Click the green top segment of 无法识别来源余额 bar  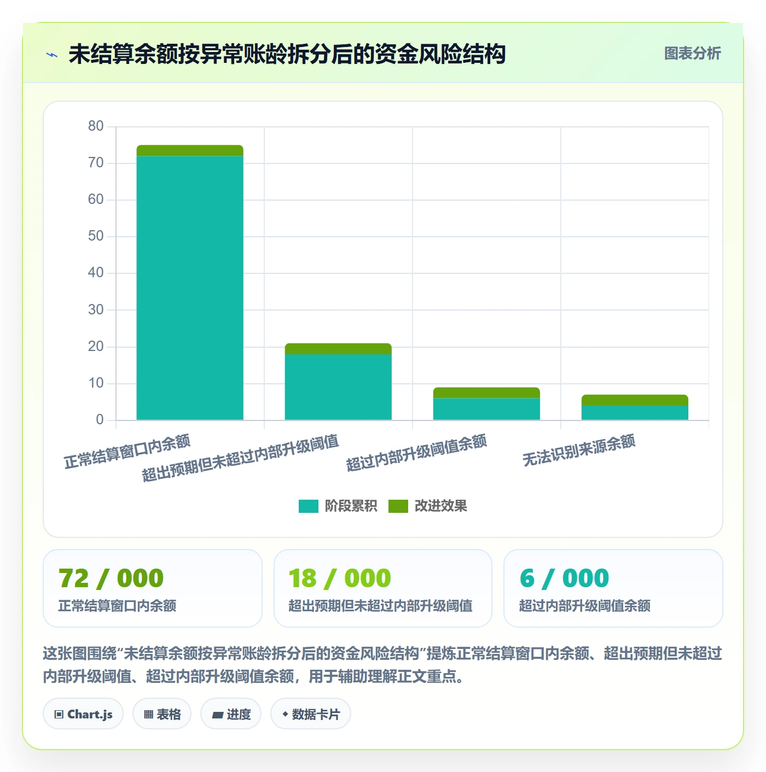pyautogui.click(x=635, y=400)
